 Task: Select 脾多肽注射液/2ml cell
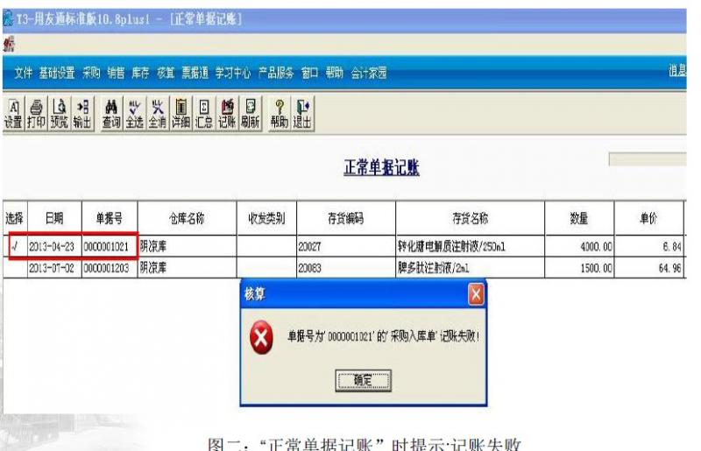pos(471,268)
